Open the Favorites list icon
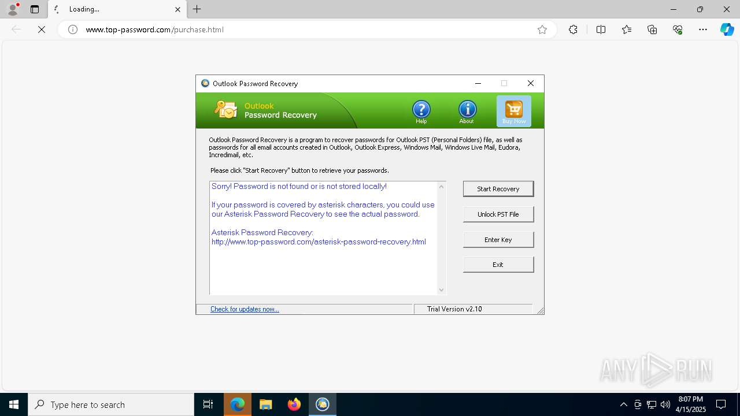 tap(627, 29)
